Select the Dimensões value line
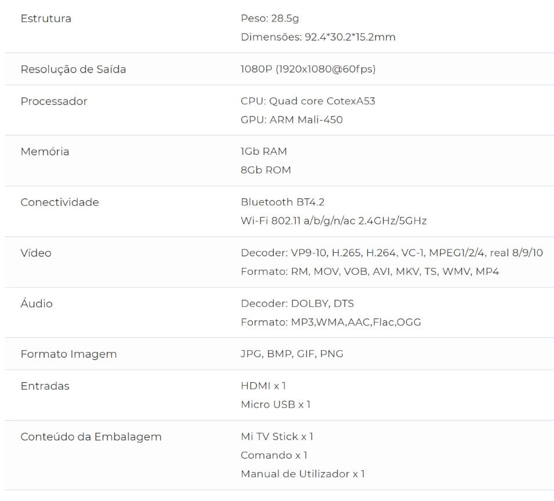The image size is (554, 501). (x=318, y=37)
